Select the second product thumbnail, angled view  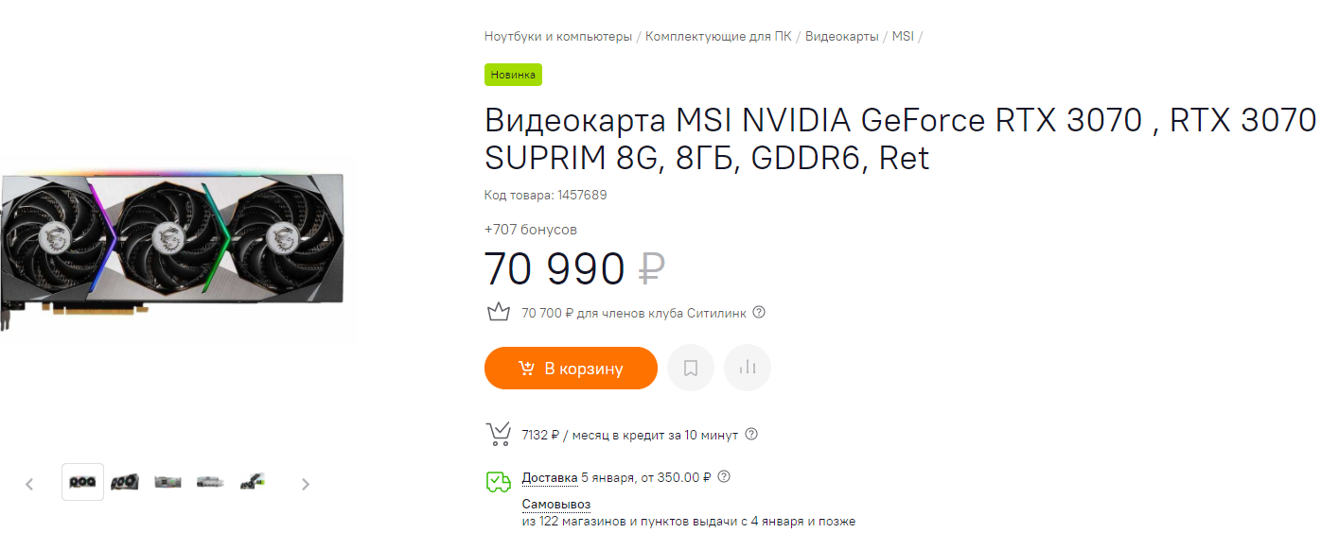(125, 482)
